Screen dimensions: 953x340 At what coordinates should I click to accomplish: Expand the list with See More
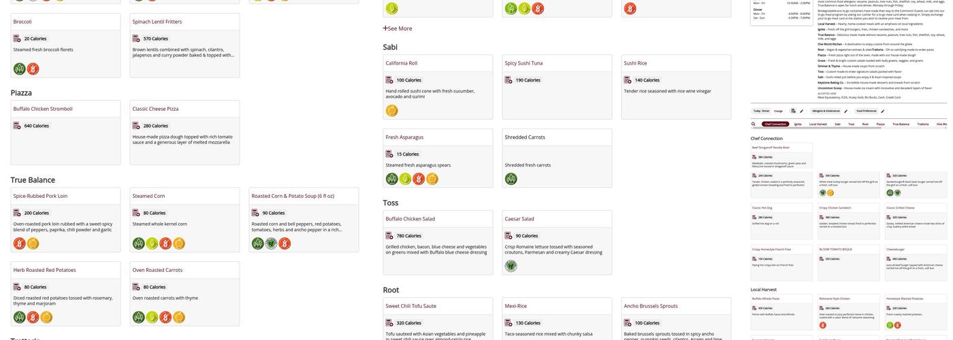tap(398, 29)
